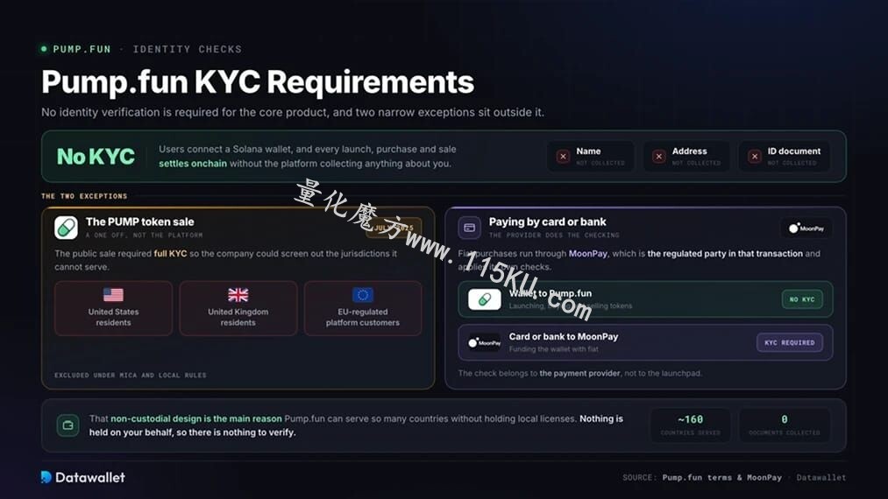Click the Datawallet logo
This screenshot has width=888, height=499.
[83, 477]
